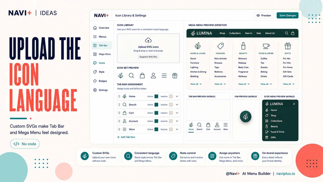323x182 pixels.
Task: Open About Us in Lumina navigation bar
Action: pyautogui.click(x=270, y=33)
